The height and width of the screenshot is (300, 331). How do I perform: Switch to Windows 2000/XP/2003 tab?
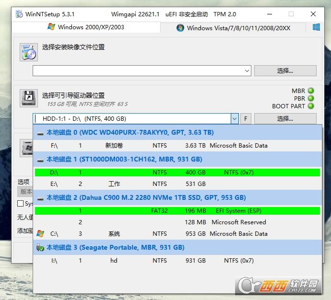(x=86, y=27)
